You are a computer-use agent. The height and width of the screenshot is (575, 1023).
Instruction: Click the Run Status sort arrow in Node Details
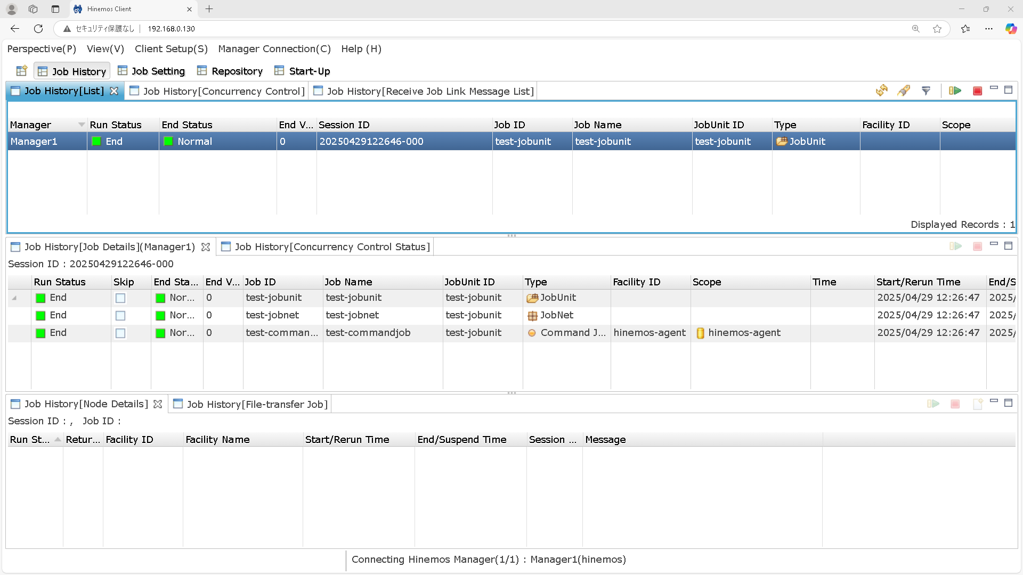(x=58, y=439)
